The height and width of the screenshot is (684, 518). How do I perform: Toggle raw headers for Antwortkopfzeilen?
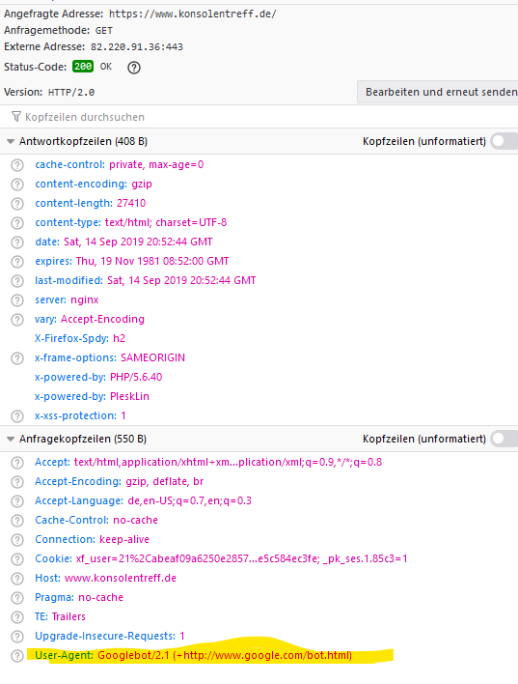504,141
